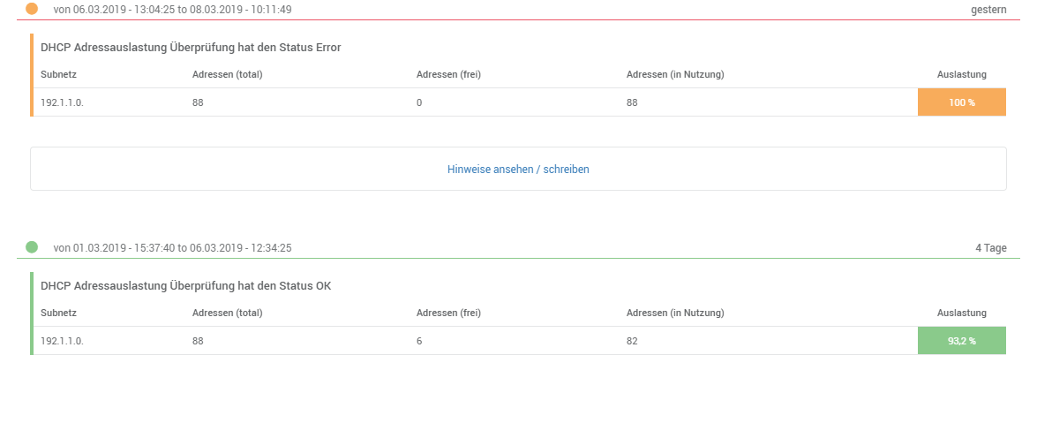The image size is (1037, 423).
Task: Select subnet 192.1.1.0. in Error table
Action: click(62, 102)
